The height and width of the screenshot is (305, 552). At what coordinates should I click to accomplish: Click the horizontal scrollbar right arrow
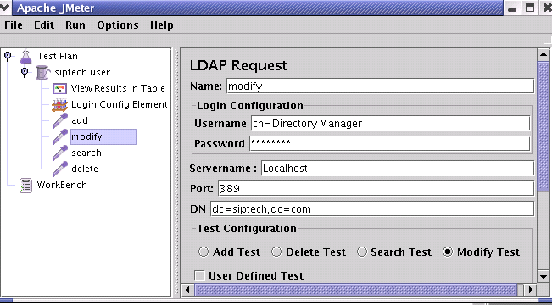click(531, 290)
